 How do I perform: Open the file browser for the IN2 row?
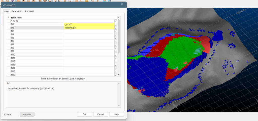point(116,28)
